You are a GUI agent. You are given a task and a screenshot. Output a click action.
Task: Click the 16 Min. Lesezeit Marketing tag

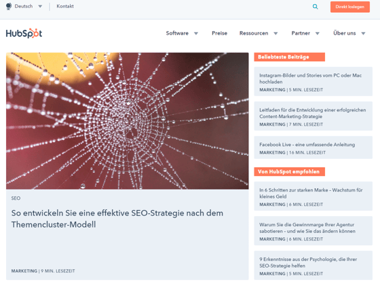(292, 153)
